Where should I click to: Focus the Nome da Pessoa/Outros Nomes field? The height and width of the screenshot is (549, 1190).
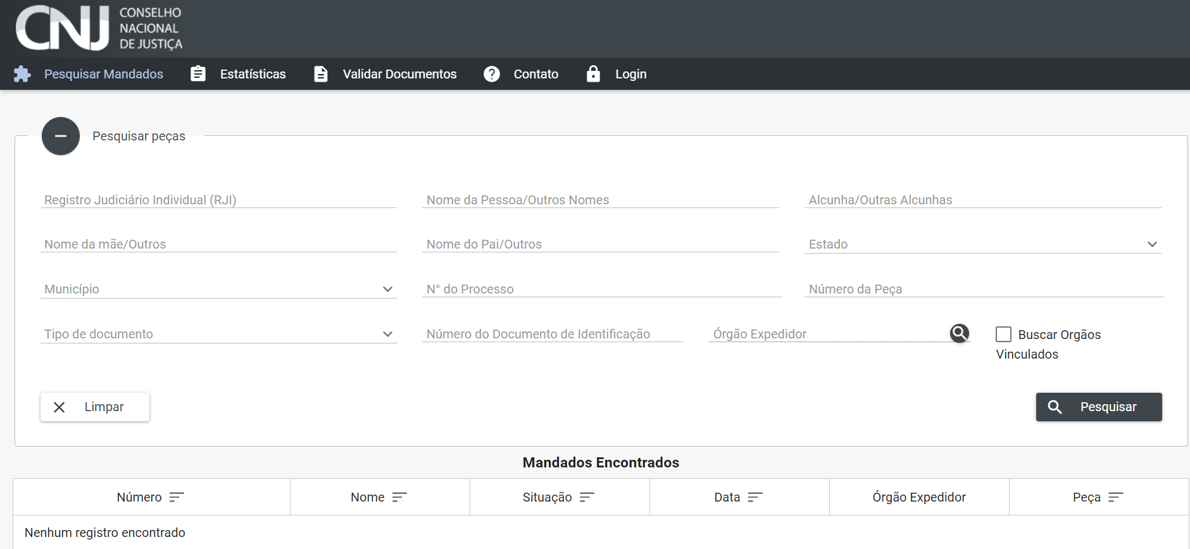(600, 200)
